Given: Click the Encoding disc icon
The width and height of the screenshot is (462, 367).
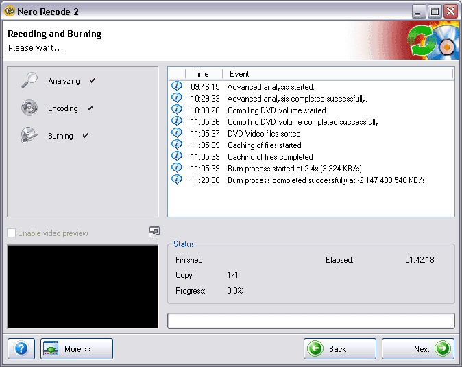Looking at the screenshot, I should pos(29,108).
